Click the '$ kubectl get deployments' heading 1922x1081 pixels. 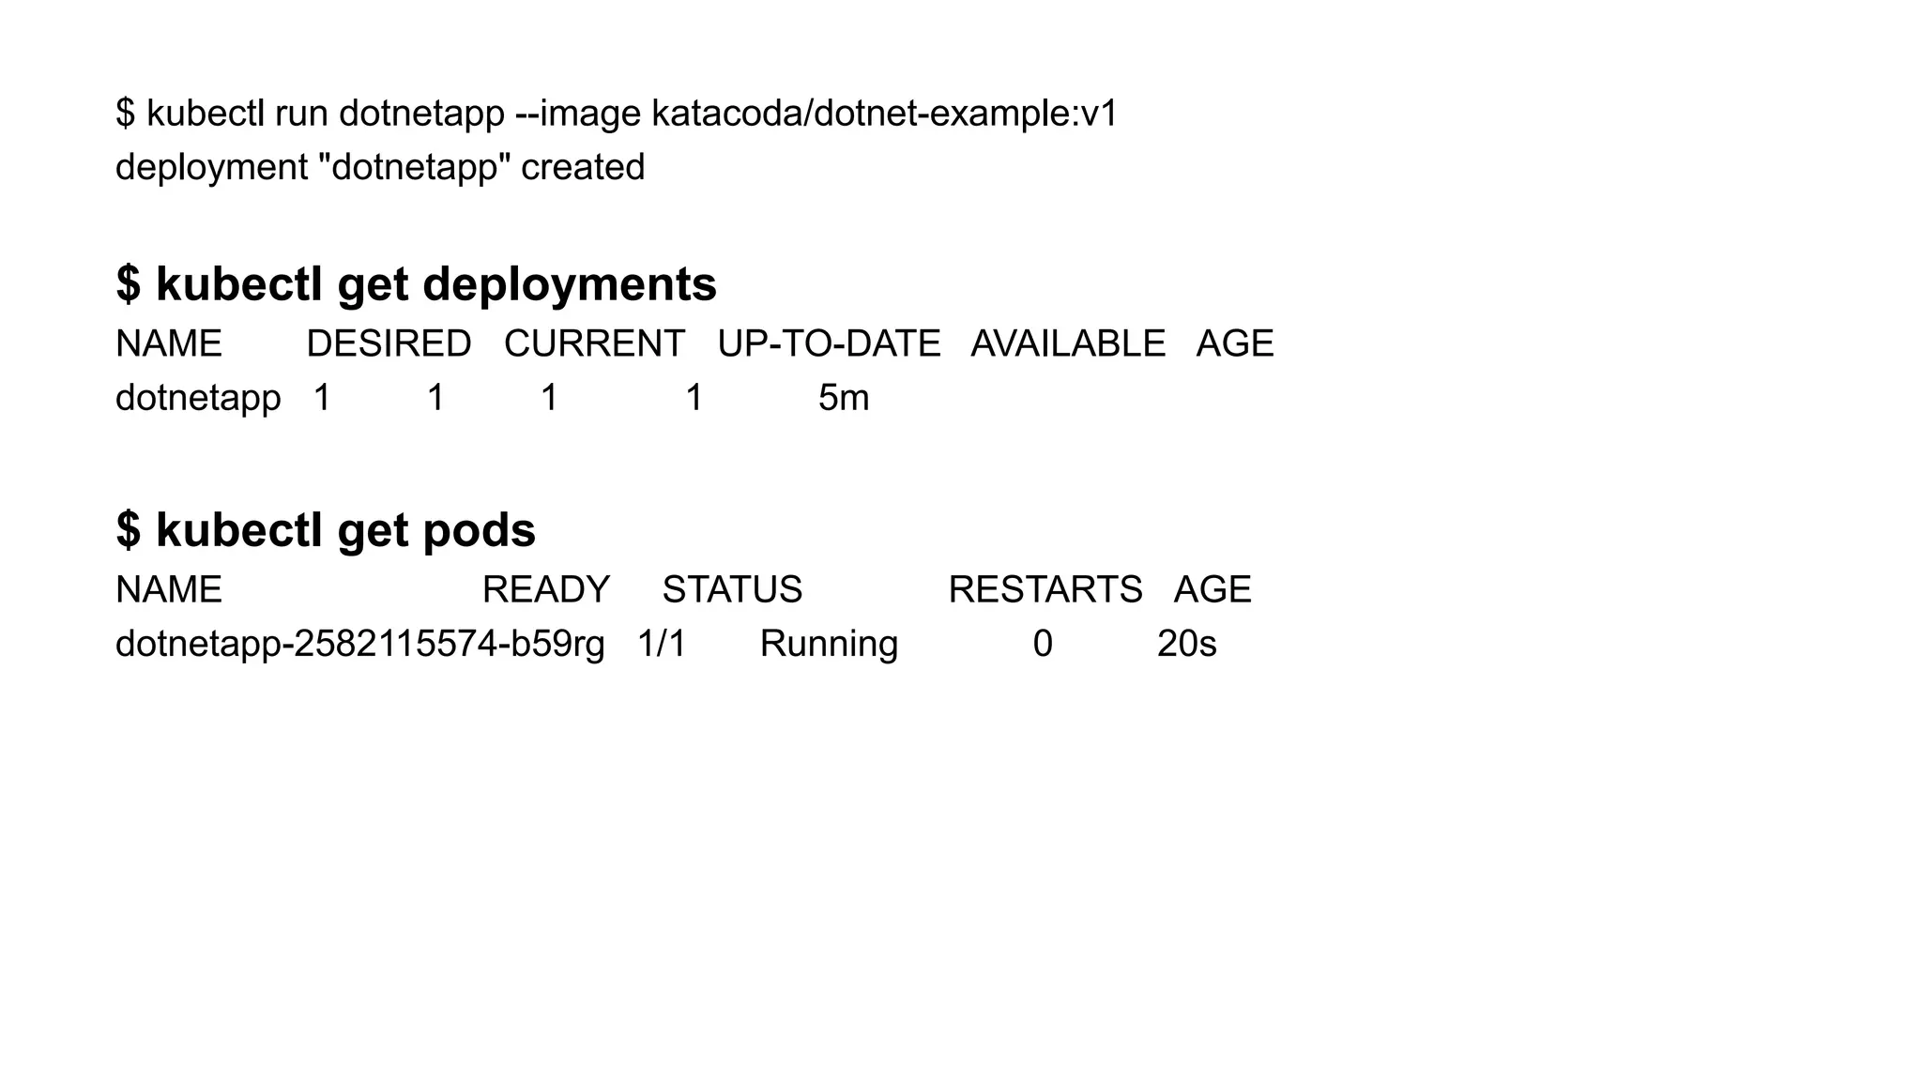tap(416, 285)
